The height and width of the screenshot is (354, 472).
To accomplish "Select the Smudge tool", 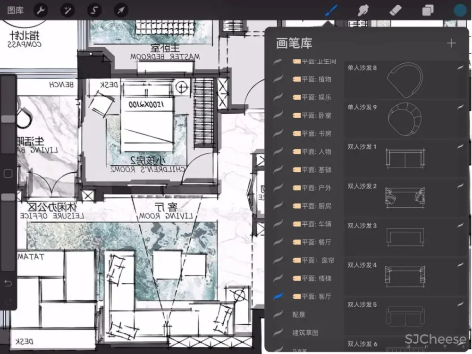I will click(x=363, y=10).
